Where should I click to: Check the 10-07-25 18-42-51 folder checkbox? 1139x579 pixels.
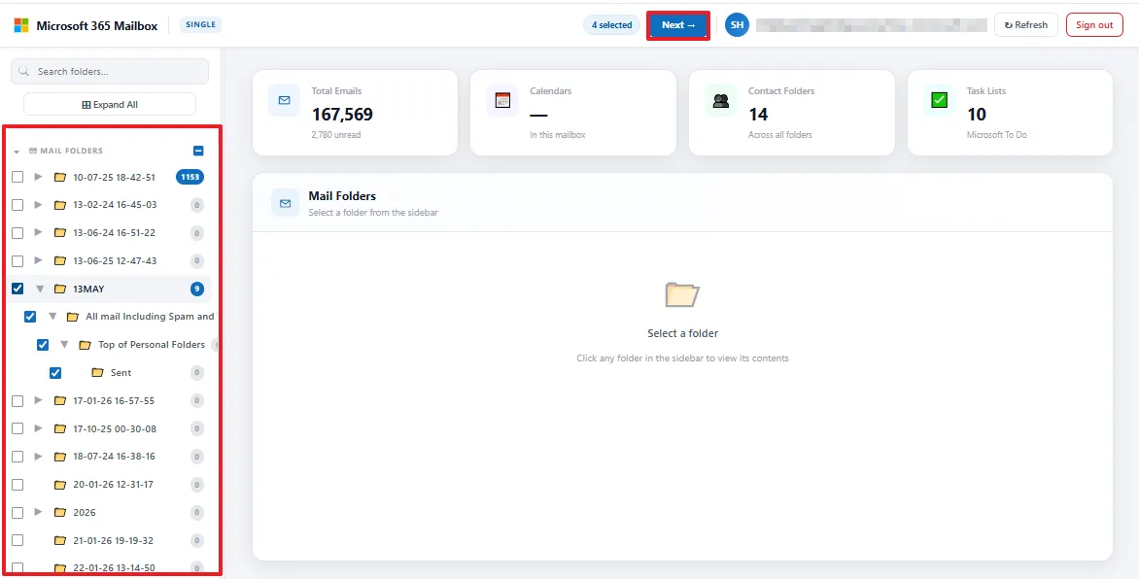point(17,177)
